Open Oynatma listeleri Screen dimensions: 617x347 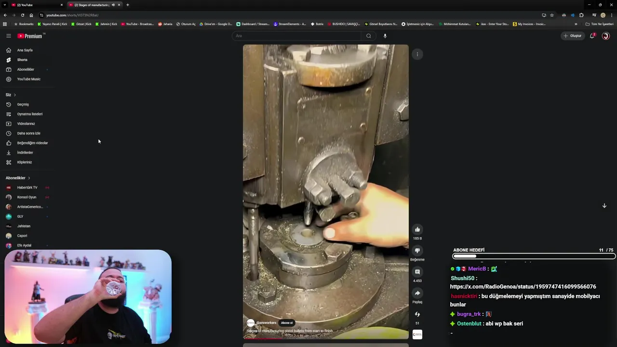[x=30, y=114]
